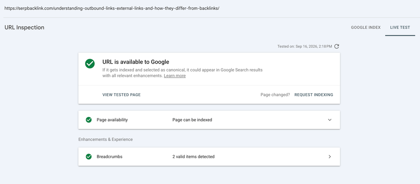Open View Tested Page

point(121,95)
